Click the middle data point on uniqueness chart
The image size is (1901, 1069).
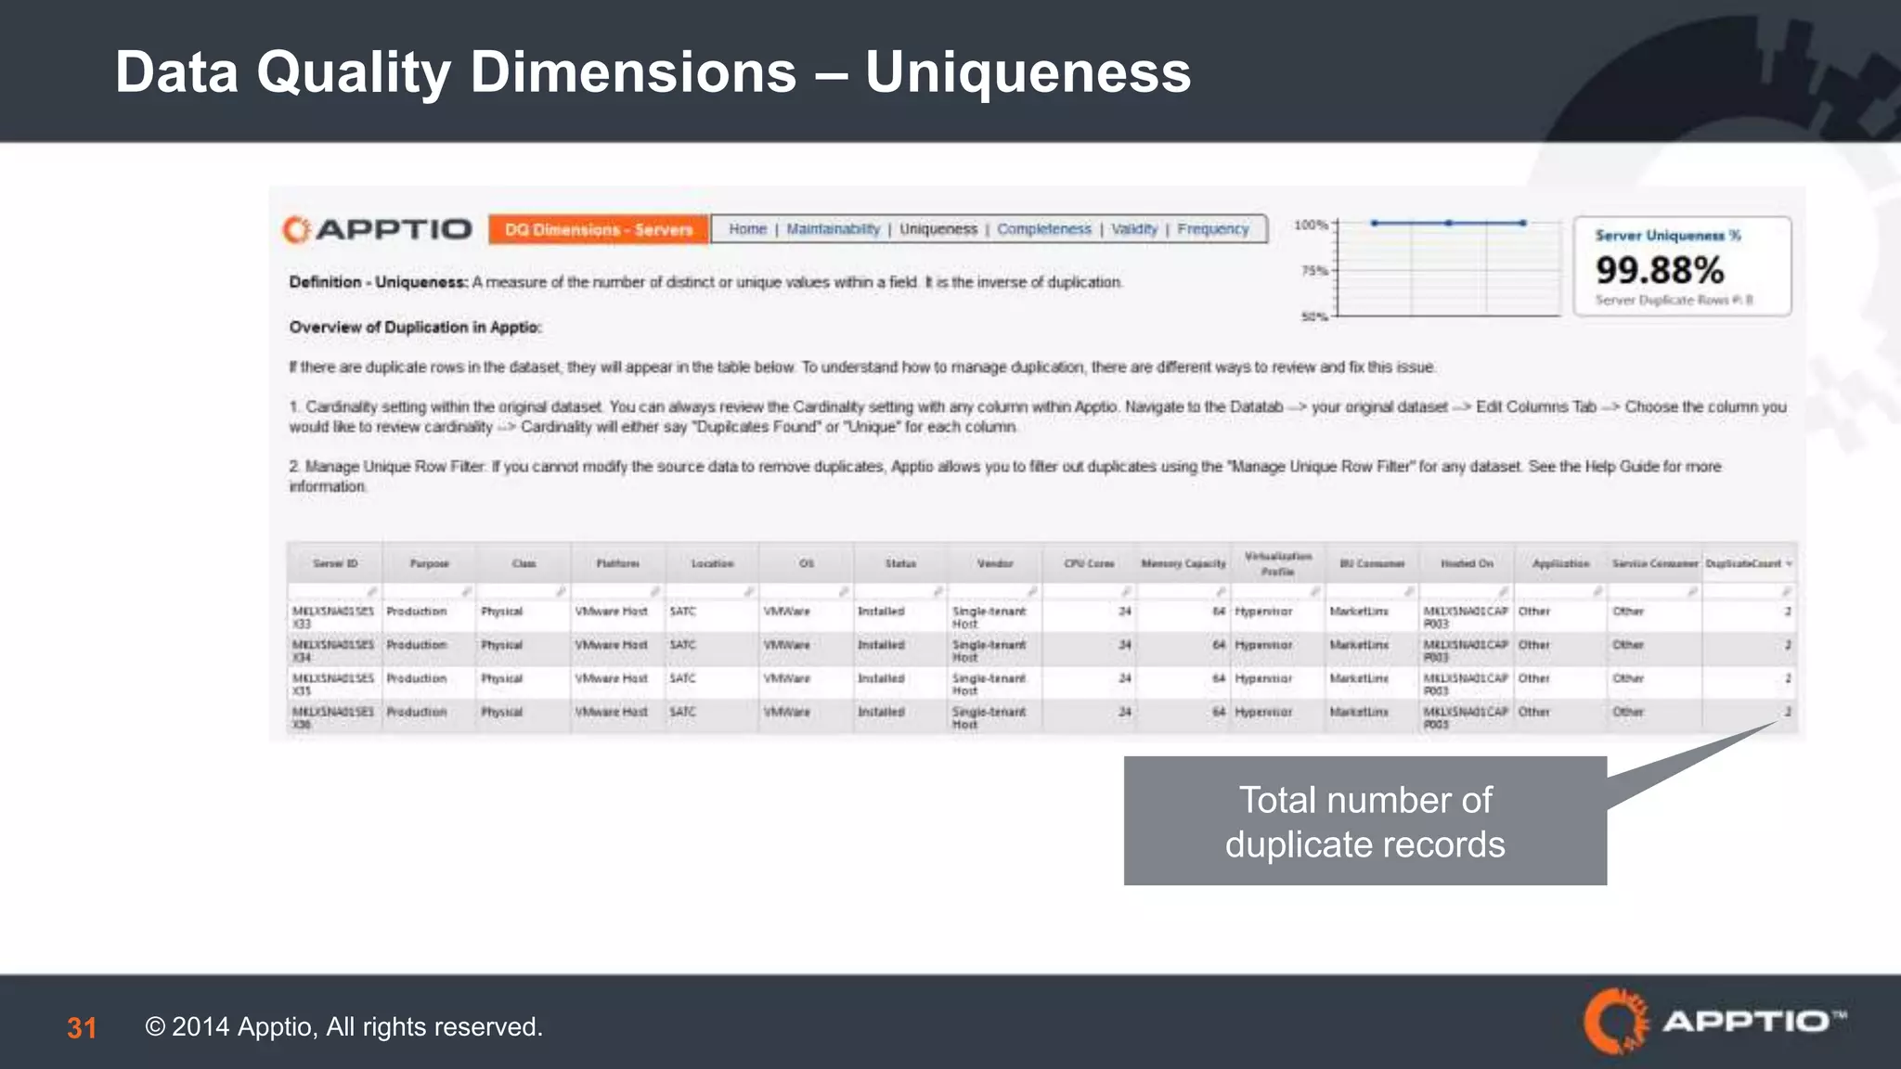(1448, 223)
